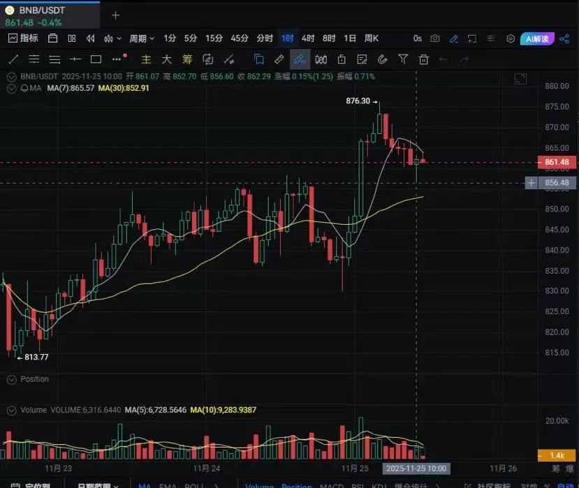
Task: Add a new tab with plus icon
Action: (x=115, y=15)
